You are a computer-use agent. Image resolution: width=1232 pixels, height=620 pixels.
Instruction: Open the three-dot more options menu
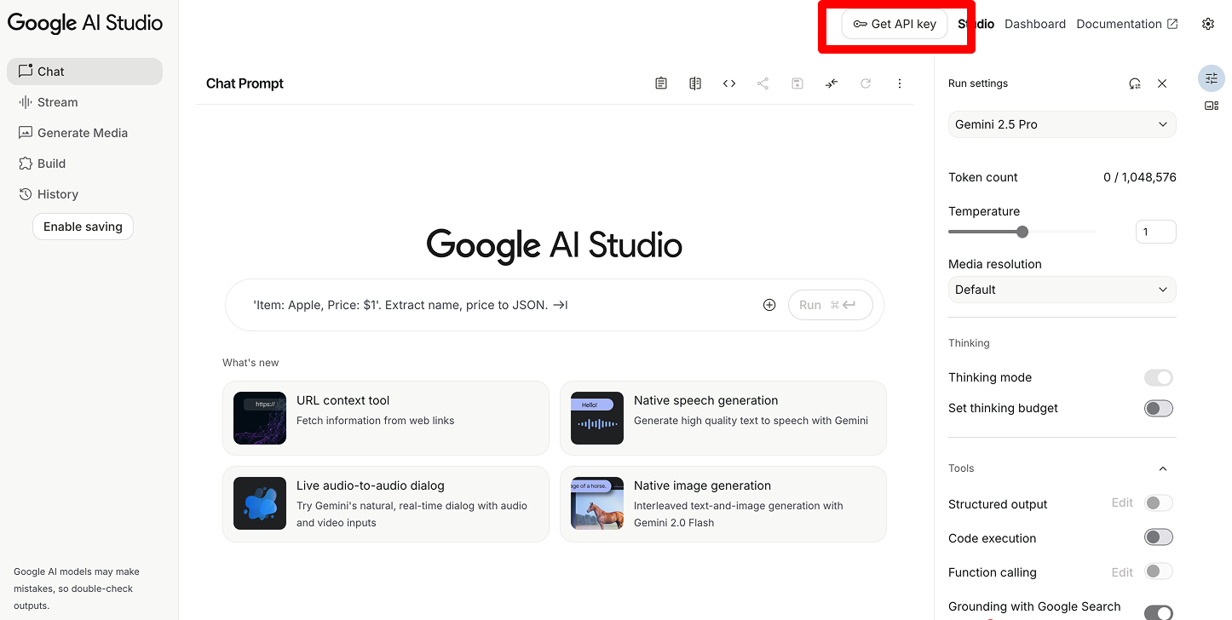click(x=900, y=83)
